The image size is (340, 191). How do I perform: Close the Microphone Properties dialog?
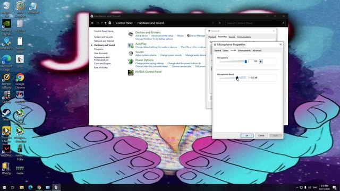[280, 45]
